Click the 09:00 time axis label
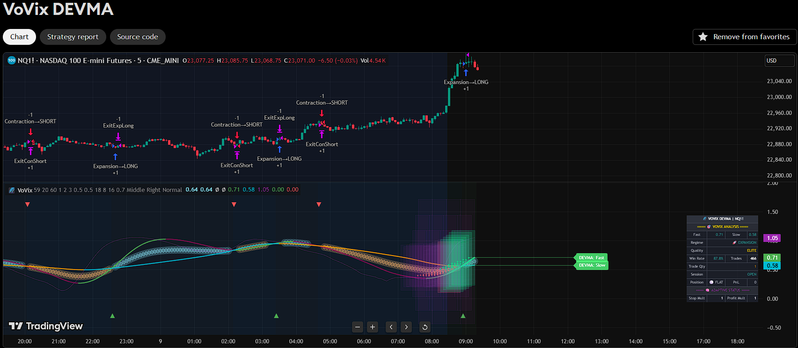Viewport: 798px width, 348px height. tap(466, 341)
